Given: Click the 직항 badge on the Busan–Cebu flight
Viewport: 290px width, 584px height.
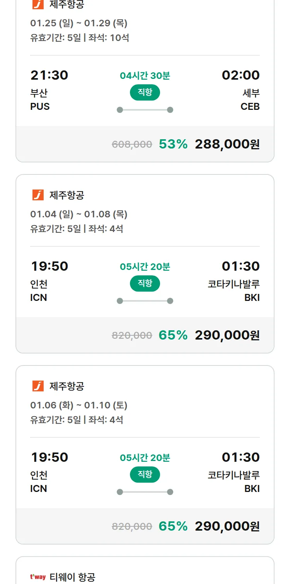Looking at the screenshot, I should pos(145,92).
